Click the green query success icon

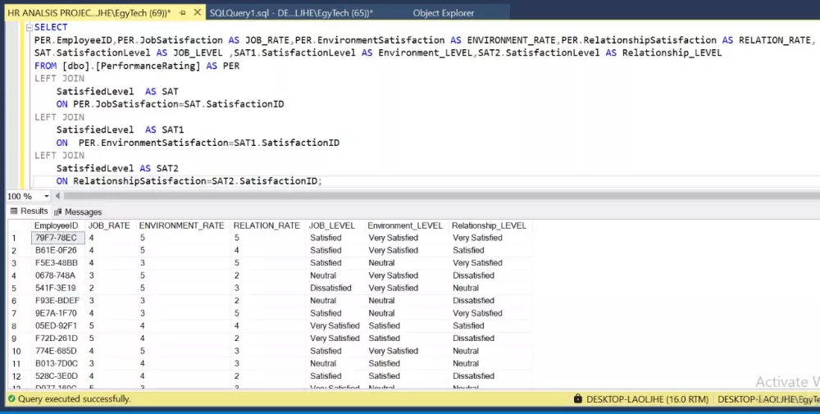pyautogui.click(x=11, y=399)
